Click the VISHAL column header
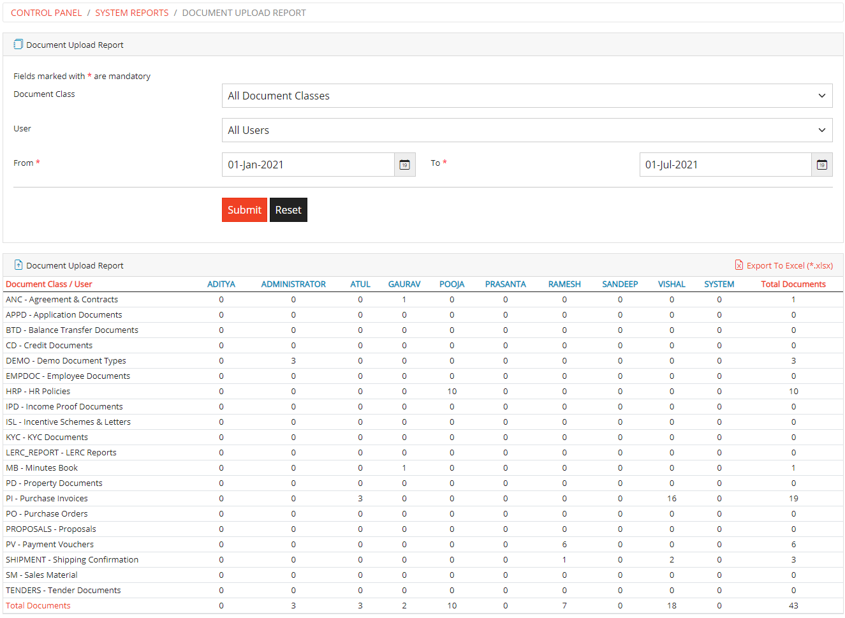 pos(672,284)
